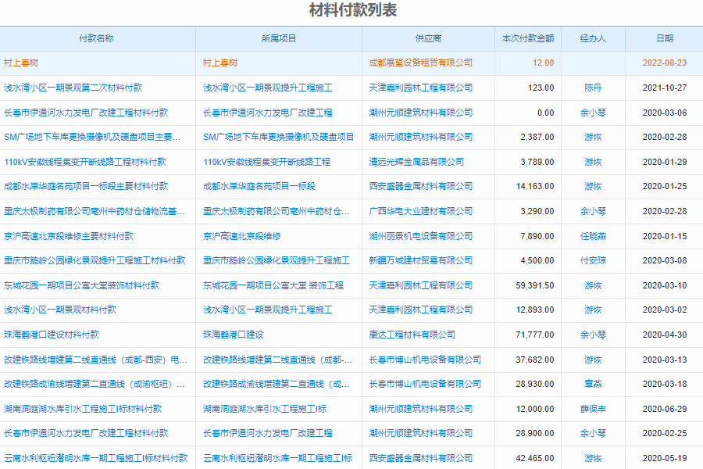
Task: Open payment 云南水利枢纽潜明水库一期工程施工I标材料付款
Action: click(95, 458)
